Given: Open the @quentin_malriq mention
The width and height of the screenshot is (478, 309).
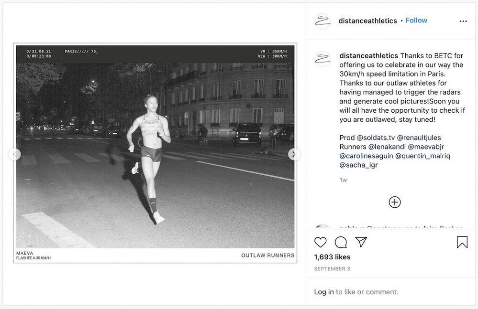Looking at the screenshot, I should coord(422,156).
